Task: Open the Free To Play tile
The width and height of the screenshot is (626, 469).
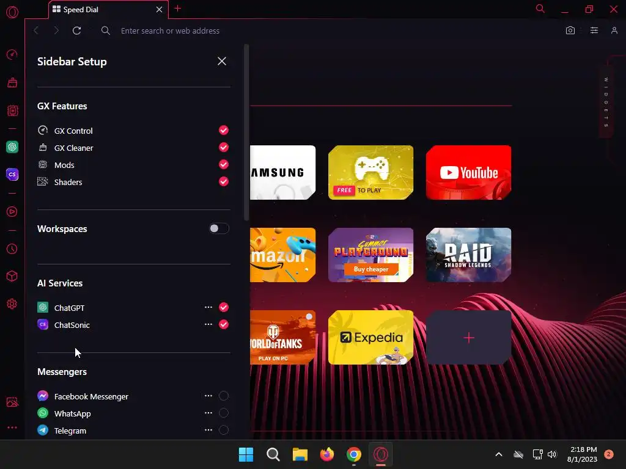Action: 370,172
